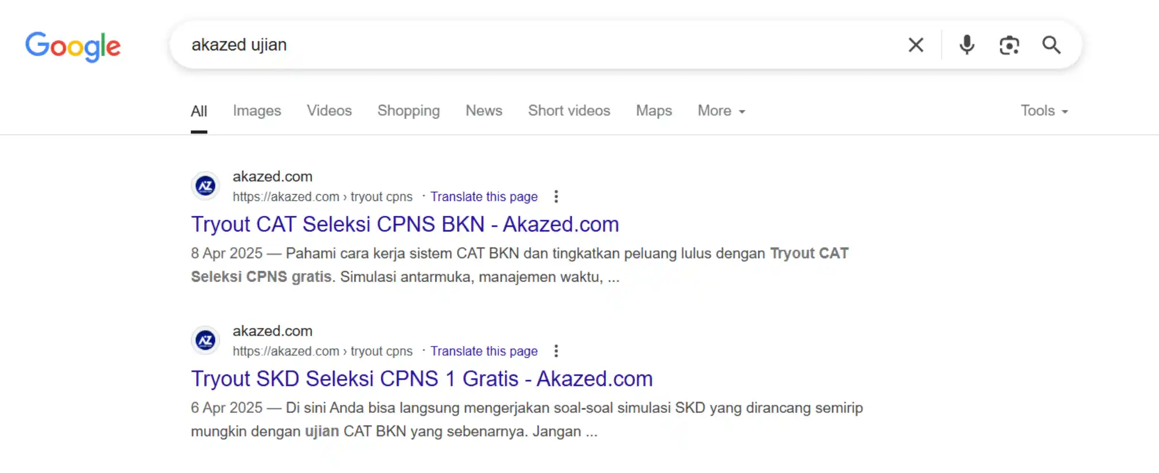The height and width of the screenshot is (473, 1159).
Task: Start voice search with the microphone icon
Action: click(x=967, y=45)
